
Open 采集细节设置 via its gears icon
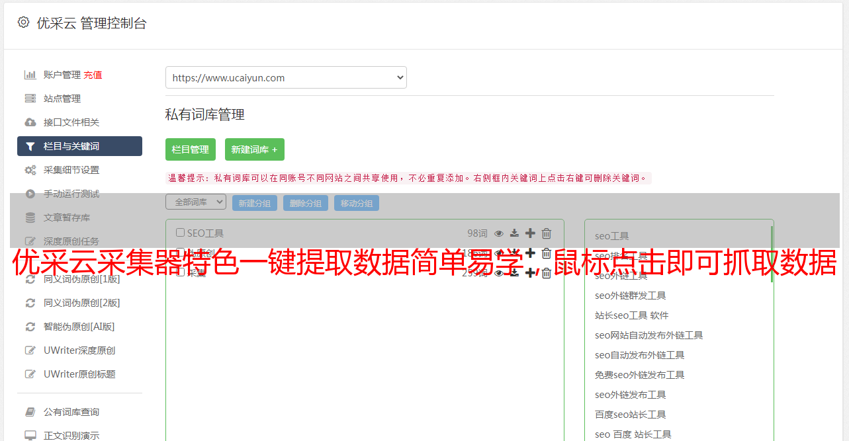click(30, 170)
